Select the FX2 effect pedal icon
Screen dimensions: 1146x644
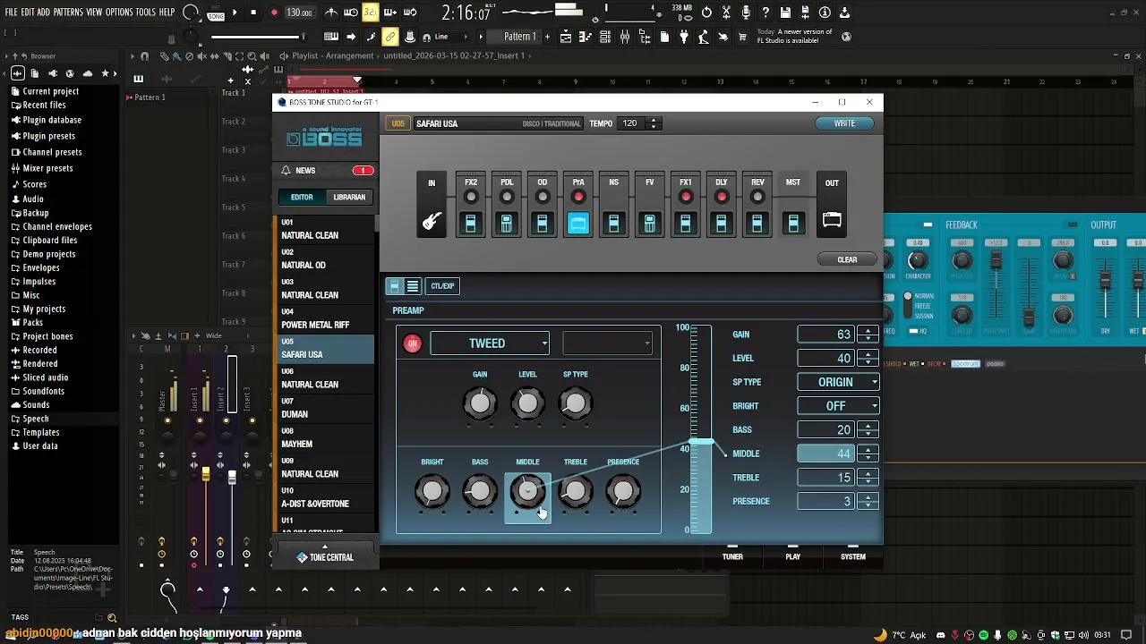coord(471,223)
